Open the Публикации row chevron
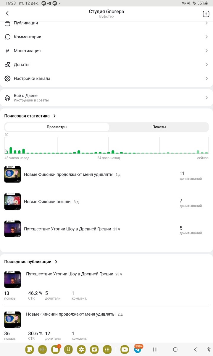The image size is (213, 356). 206,23
